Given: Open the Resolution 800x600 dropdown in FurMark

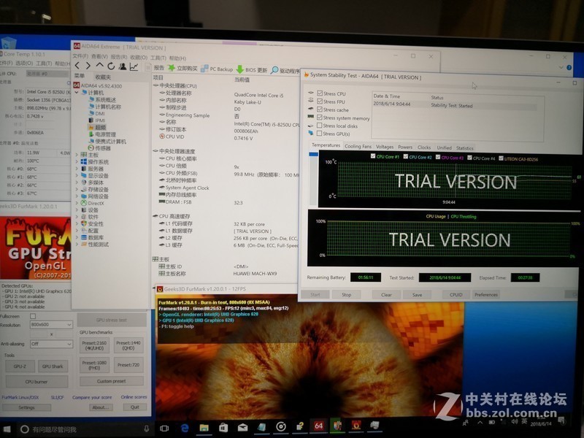Looking at the screenshot, I should (x=51, y=325).
